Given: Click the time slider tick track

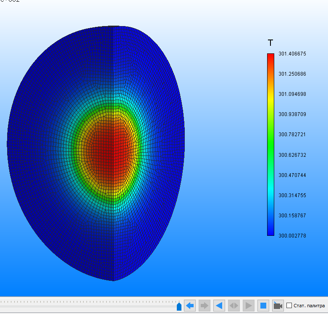Looking at the screenshot, I should (84, 302).
